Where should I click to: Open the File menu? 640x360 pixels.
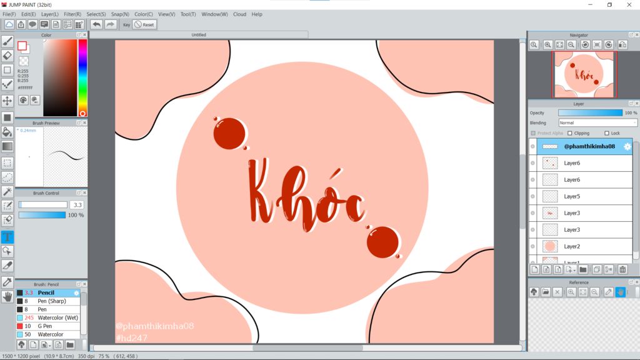[9, 14]
